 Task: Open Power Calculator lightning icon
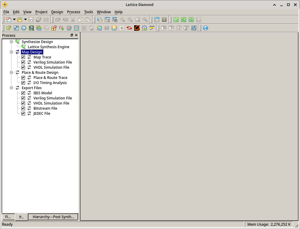point(99,28)
